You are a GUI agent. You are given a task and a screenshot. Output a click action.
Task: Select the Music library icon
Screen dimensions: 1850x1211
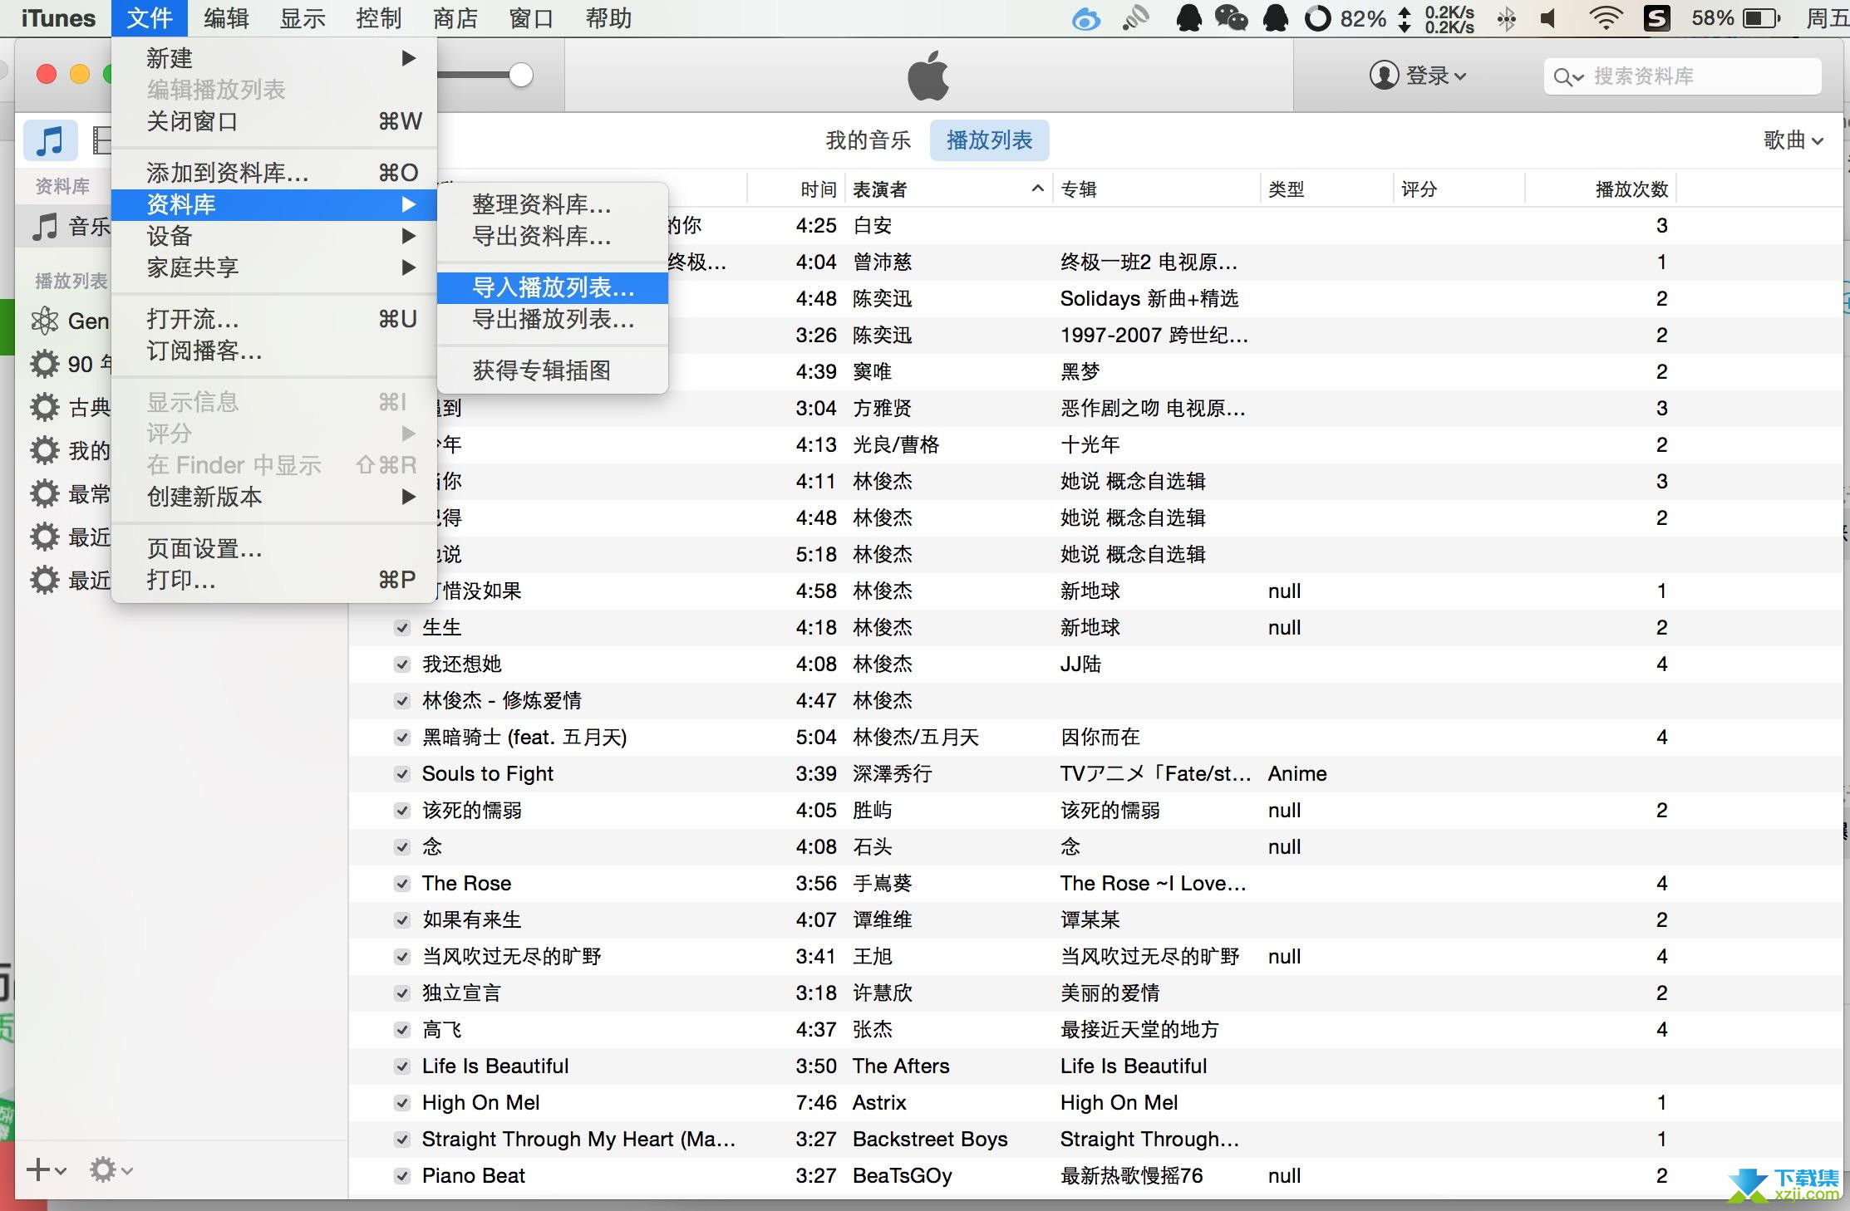(x=50, y=140)
